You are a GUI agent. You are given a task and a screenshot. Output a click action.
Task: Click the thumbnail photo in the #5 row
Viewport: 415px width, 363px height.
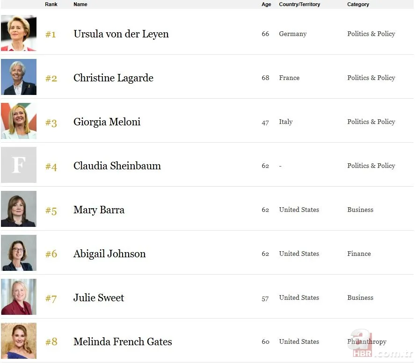pyautogui.click(x=19, y=209)
